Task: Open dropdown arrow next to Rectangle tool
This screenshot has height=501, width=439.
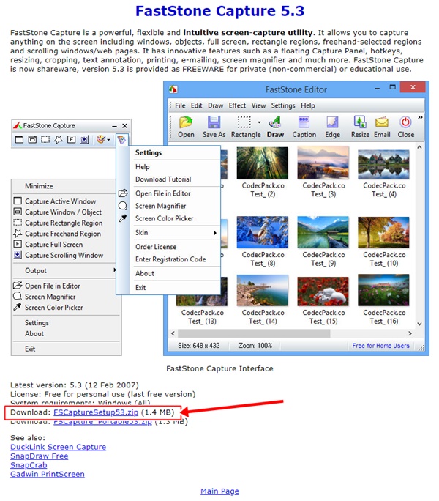Action: 259,122
